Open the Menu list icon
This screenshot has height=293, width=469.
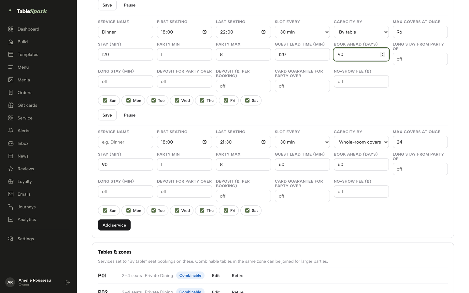coord(11,67)
